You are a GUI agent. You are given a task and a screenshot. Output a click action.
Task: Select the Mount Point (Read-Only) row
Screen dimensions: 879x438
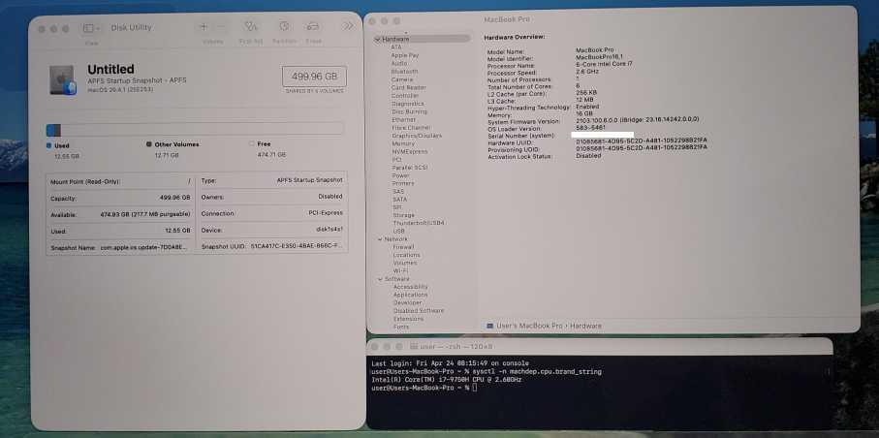click(120, 182)
